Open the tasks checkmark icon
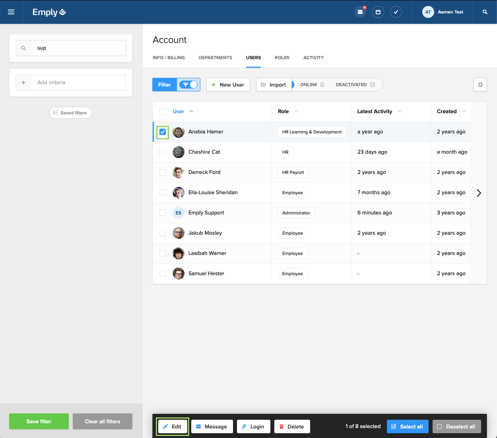 tap(396, 12)
